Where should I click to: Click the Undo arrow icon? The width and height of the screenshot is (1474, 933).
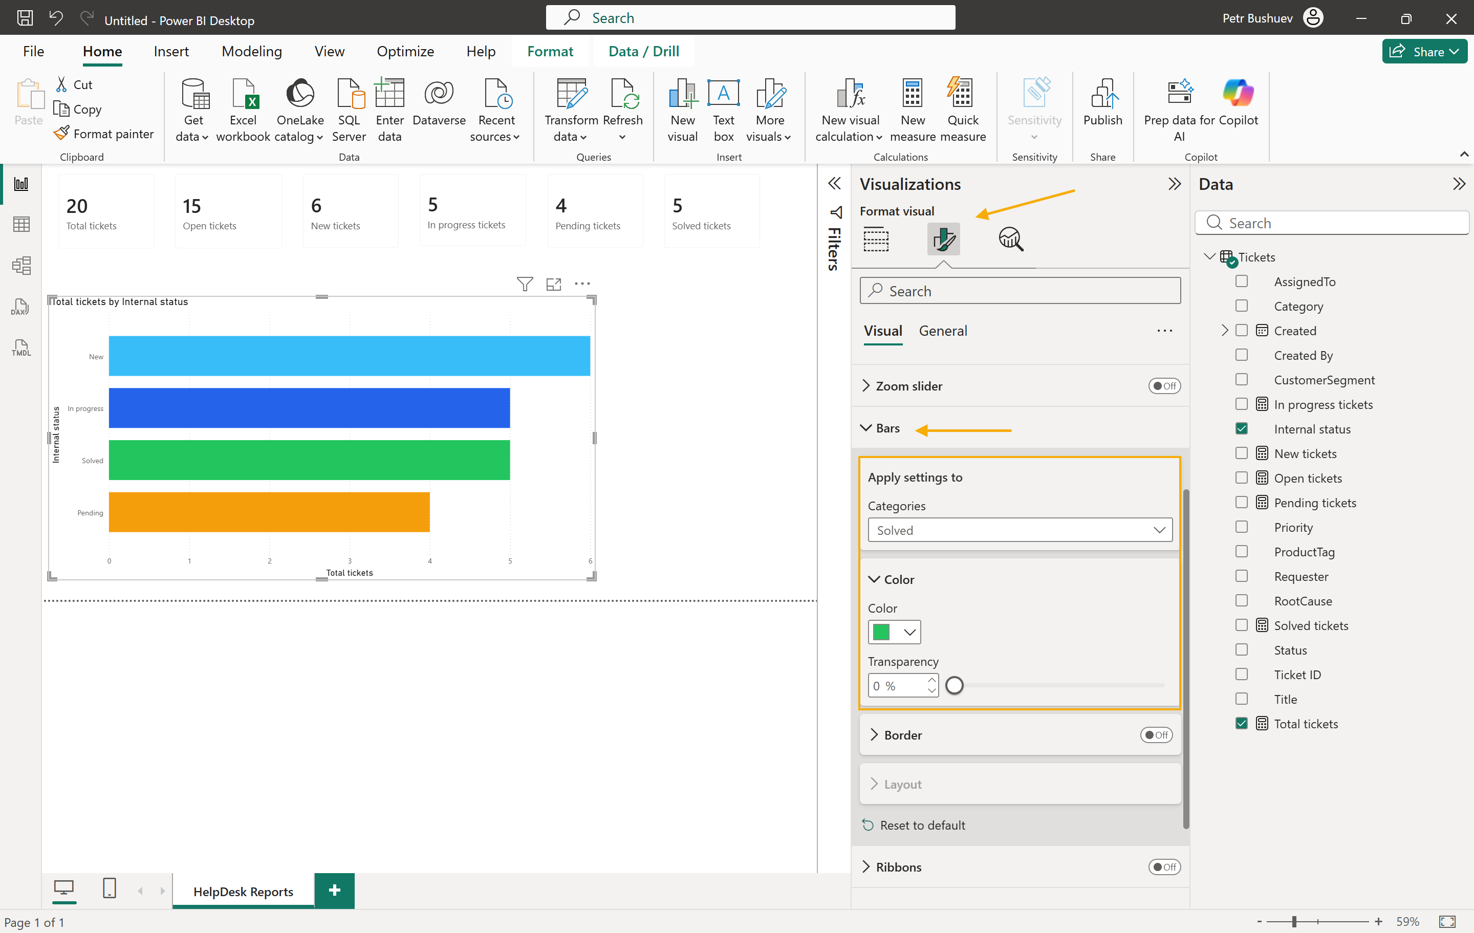coord(56,18)
